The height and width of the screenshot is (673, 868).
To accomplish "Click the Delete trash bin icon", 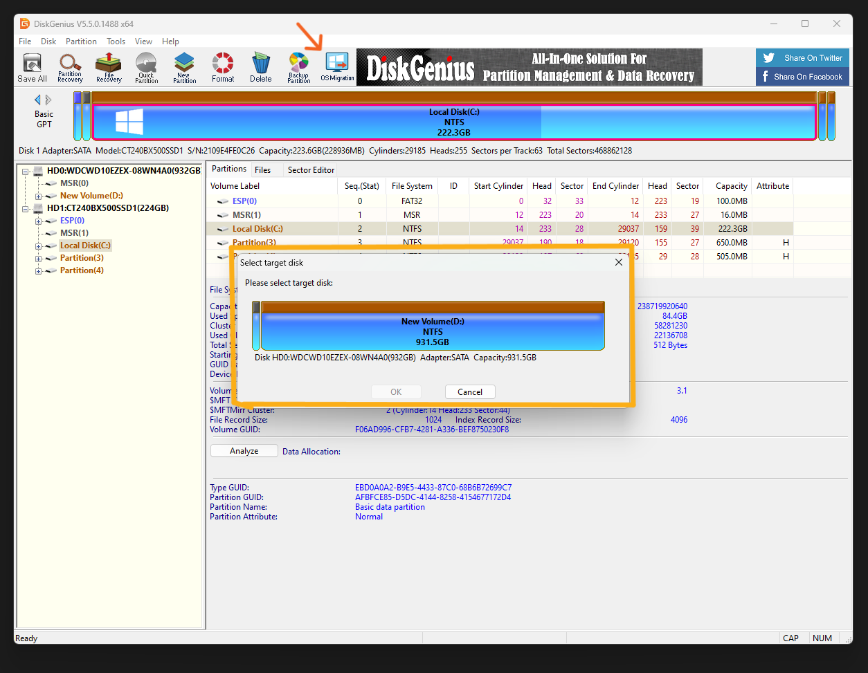I will click(x=261, y=67).
